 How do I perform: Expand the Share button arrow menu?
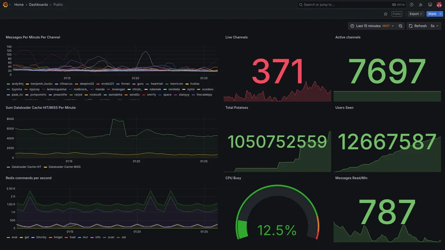[x=440, y=14]
